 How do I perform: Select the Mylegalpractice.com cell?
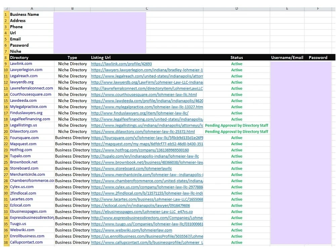click(32, 107)
